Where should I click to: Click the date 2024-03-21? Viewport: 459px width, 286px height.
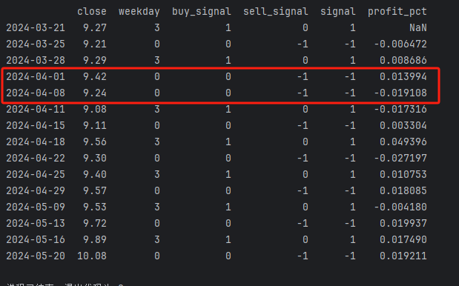click(36, 27)
